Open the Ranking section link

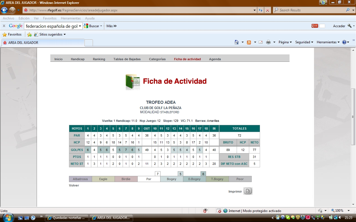point(99,59)
